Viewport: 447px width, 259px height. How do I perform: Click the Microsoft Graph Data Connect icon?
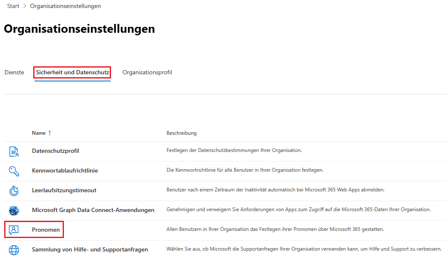(14, 210)
